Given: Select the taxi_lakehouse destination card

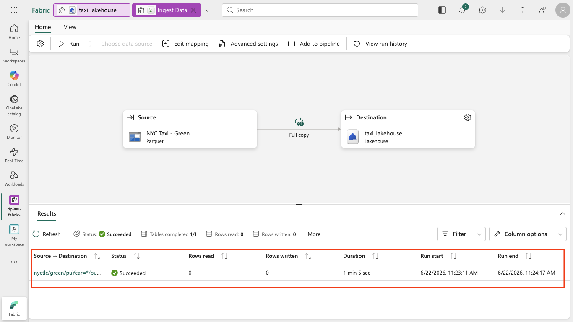Looking at the screenshot, I should coord(408,129).
